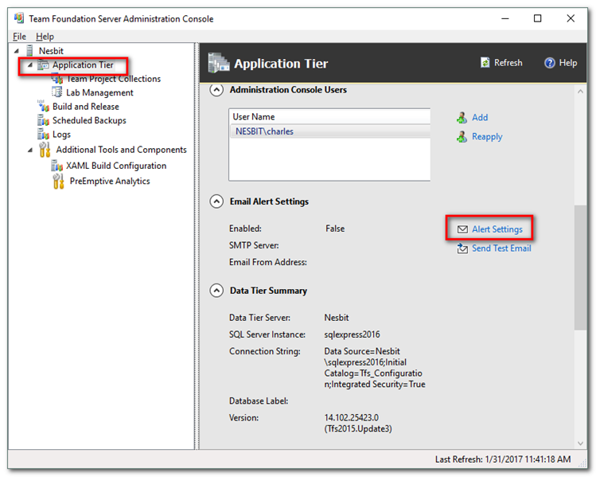Click the Reapply link
Screen dimensions: 596x477
(x=487, y=136)
